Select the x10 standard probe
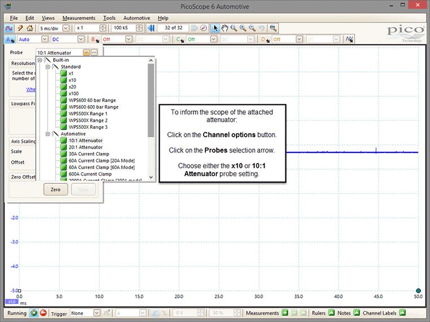The width and height of the screenshot is (430, 322). click(72, 80)
